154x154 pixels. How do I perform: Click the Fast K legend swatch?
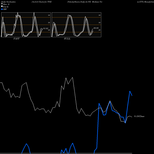coord(2,6)
